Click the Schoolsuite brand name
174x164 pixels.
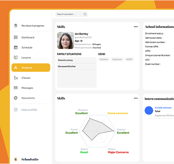tap(30, 160)
